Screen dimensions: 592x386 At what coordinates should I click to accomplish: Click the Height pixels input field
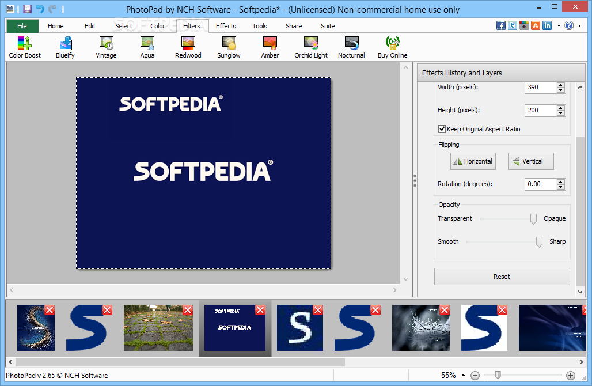coord(540,110)
